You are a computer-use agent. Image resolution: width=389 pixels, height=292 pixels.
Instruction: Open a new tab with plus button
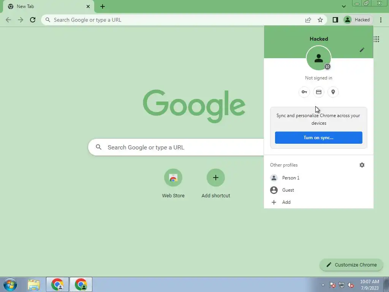pyautogui.click(x=103, y=6)
